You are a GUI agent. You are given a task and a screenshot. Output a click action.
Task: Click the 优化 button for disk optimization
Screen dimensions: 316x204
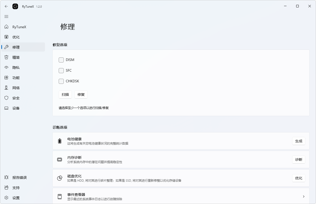(299, 178)
